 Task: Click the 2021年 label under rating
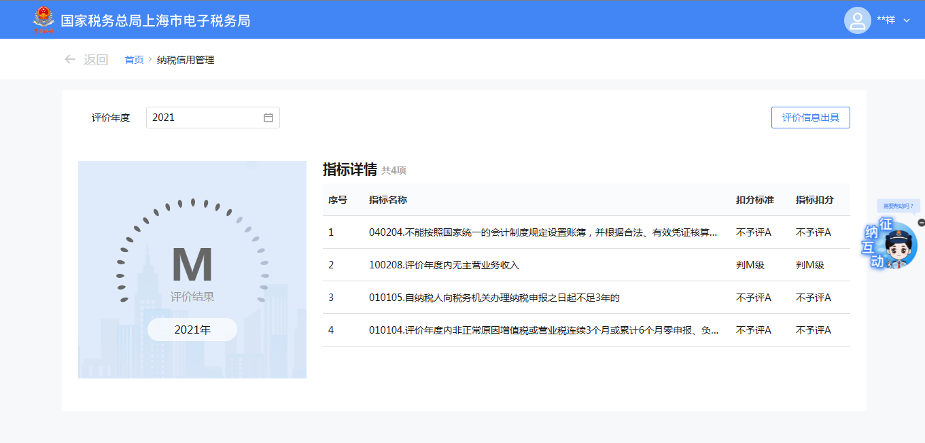click(x=192, y=330)
